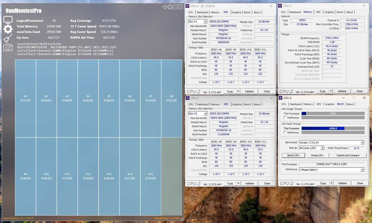Viewport: 372px width, 223px height.
Task: Click Submit and Compare button
Action: [x=348, y=155]
